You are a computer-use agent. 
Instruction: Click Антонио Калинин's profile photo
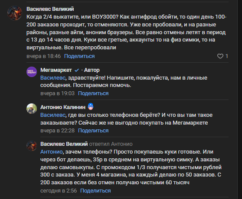pos(32,109)
